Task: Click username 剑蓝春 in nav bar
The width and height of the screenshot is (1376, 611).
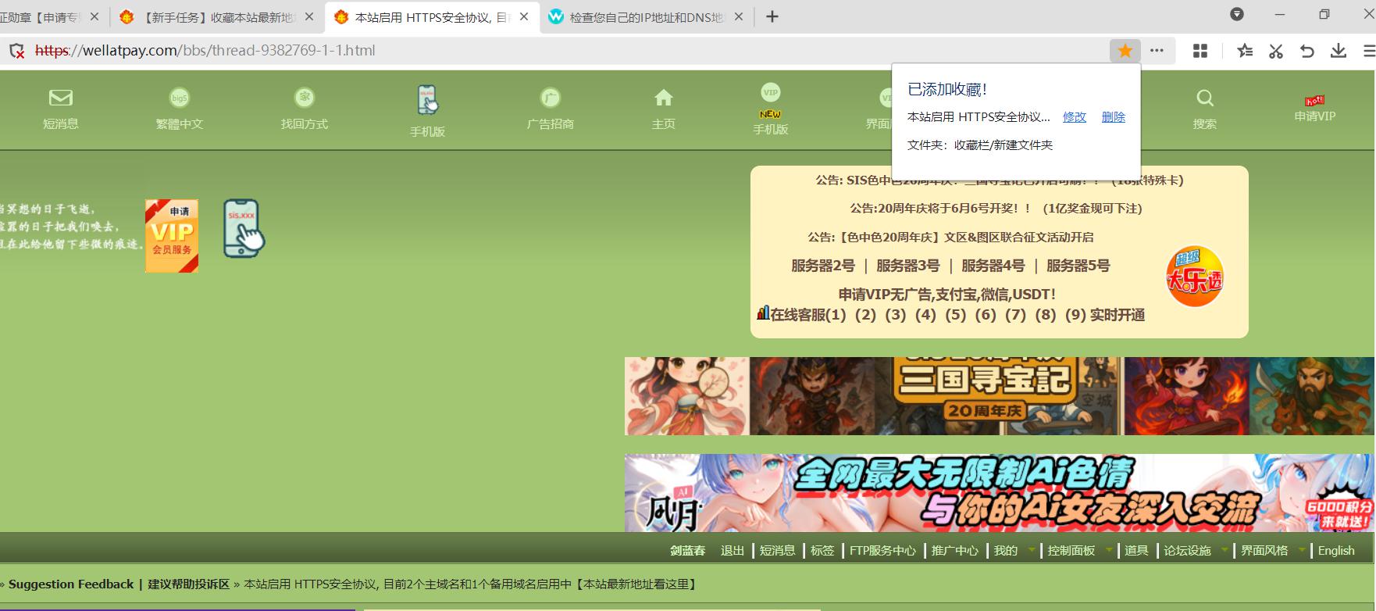Action: (687, 551)
